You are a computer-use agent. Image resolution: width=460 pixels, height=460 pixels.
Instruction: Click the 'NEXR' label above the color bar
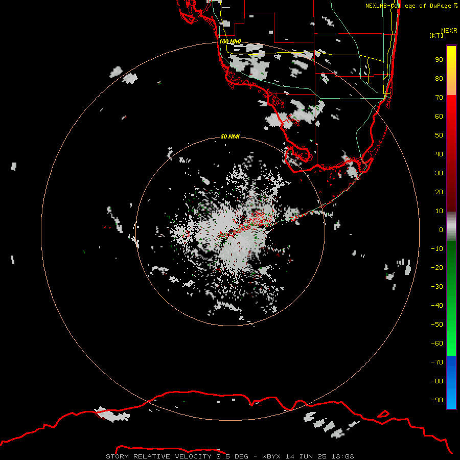coord(449,31)
